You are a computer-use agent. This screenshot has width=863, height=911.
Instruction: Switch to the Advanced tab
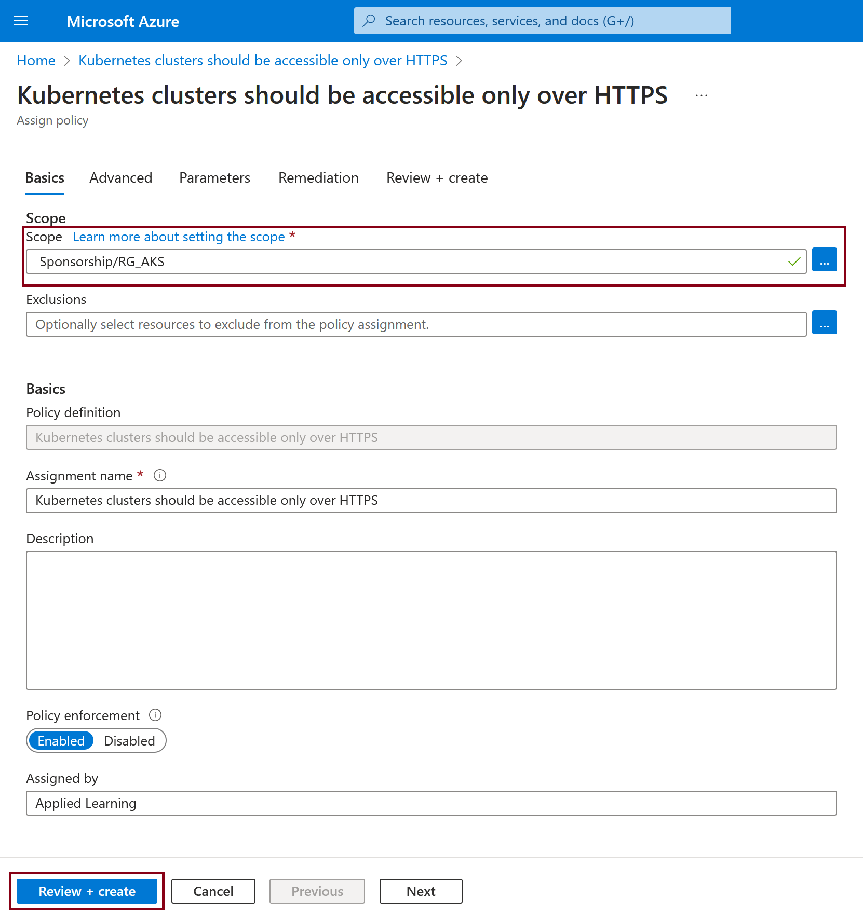pyautogui.click(x=120, y=178)
